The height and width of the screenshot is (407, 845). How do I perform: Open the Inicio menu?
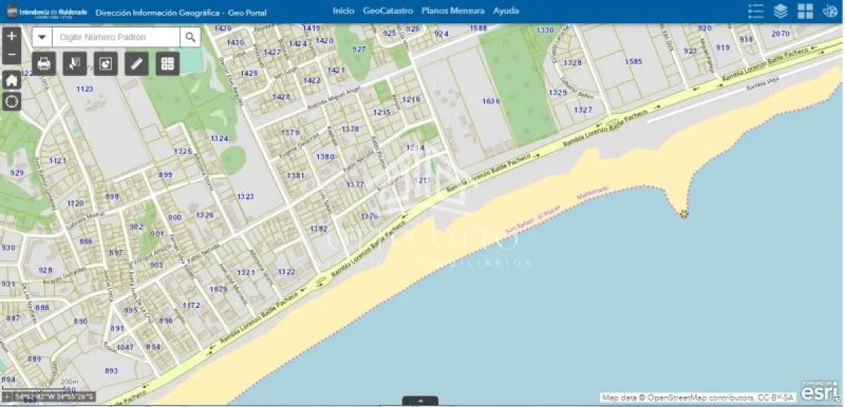tap(344, 11)
